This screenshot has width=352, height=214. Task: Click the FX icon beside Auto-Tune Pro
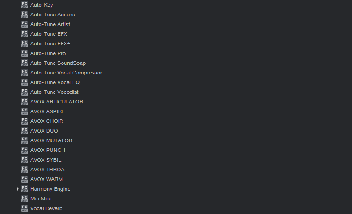pyautogui.click(x=25, y=53)
